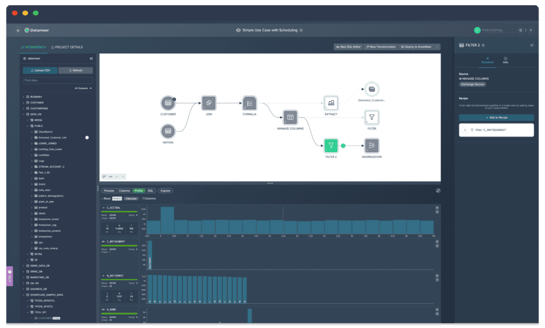Viewport: 545px width, 328px height.
Task: Select the NATION source node
Action: pyautogui.click(x=168, y=131)
